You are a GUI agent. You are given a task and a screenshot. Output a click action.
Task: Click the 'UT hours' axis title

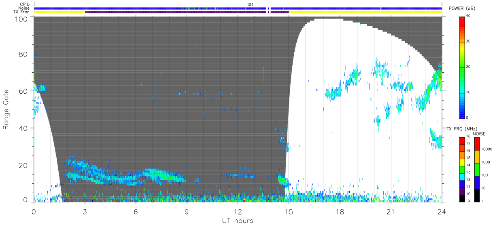tap(237, 221)
